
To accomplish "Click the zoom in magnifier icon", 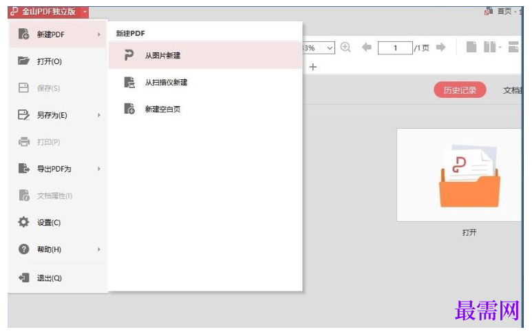I will tap(345, 48).
